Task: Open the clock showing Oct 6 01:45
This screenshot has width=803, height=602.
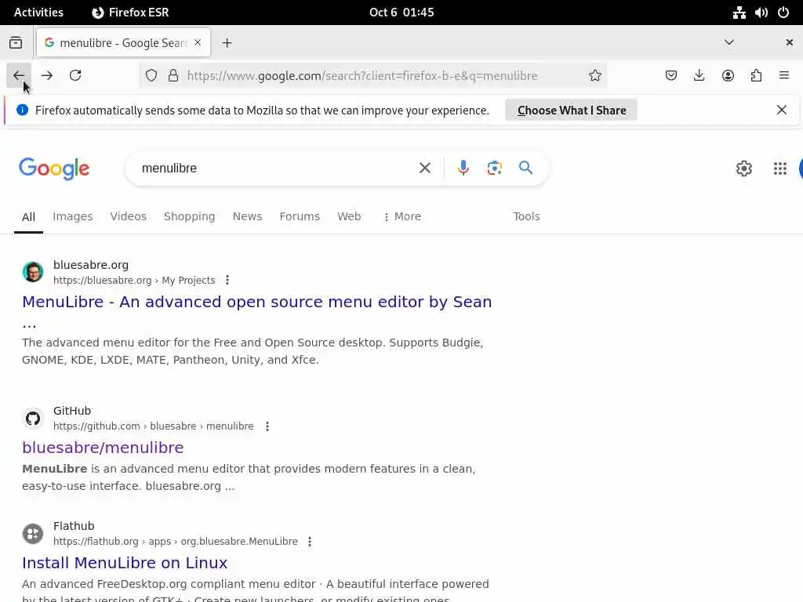Action: point(401,13)
